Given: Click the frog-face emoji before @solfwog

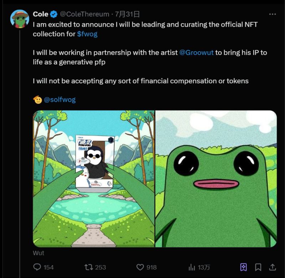Looking at the screenshot, I should pos(37,100).
